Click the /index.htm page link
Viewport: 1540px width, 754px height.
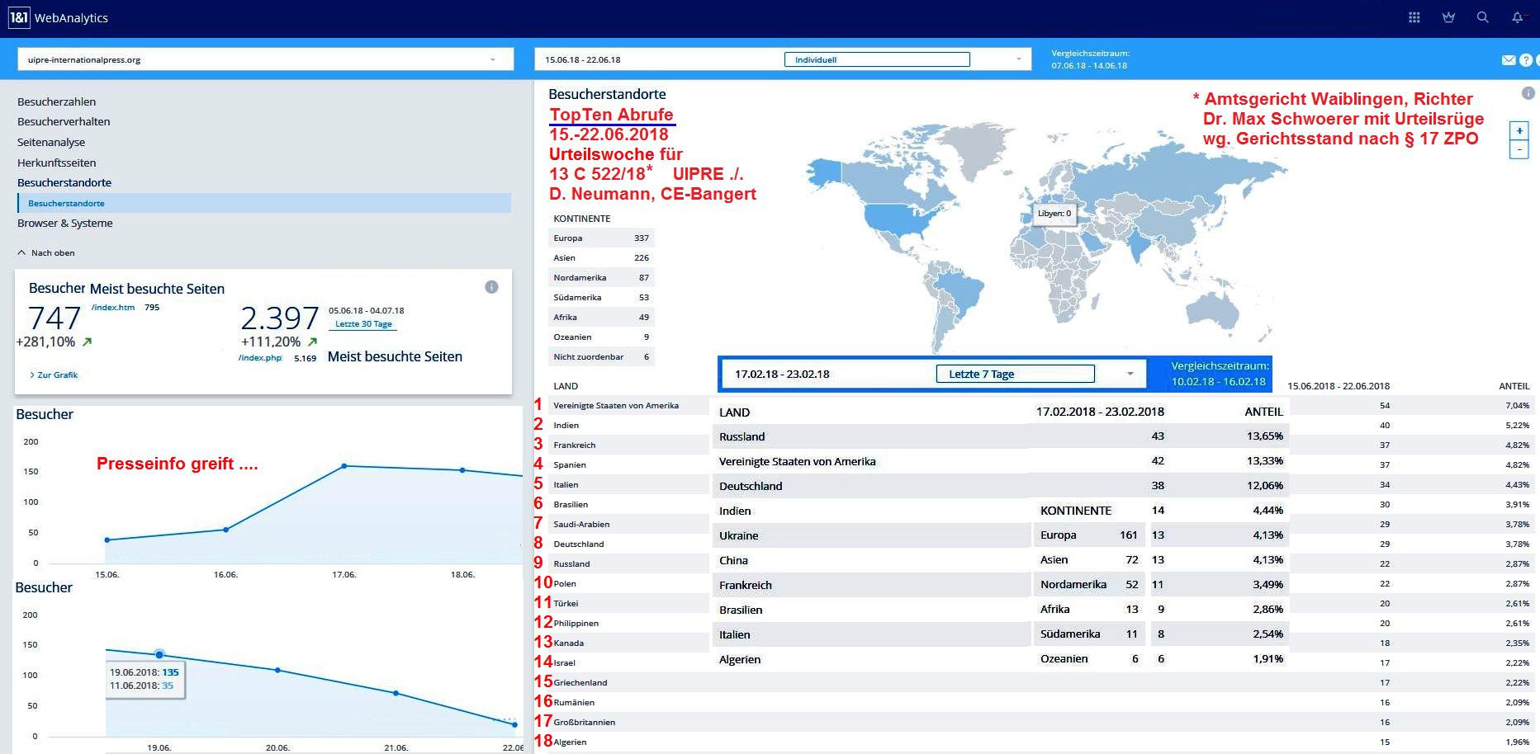(113, 307)
